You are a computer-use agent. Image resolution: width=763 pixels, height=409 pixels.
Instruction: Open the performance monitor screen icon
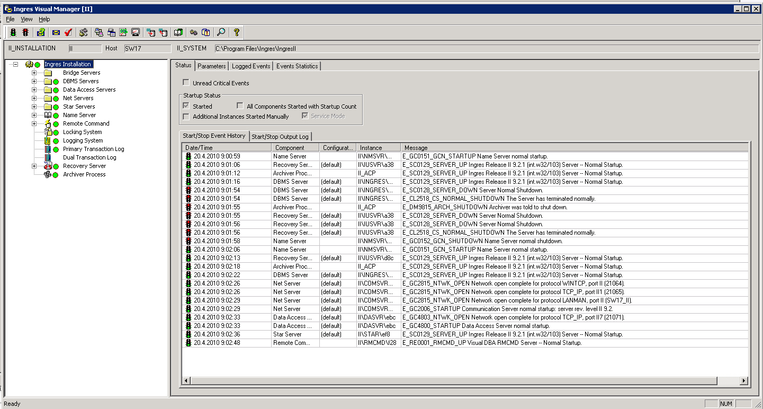click(136, 32)
